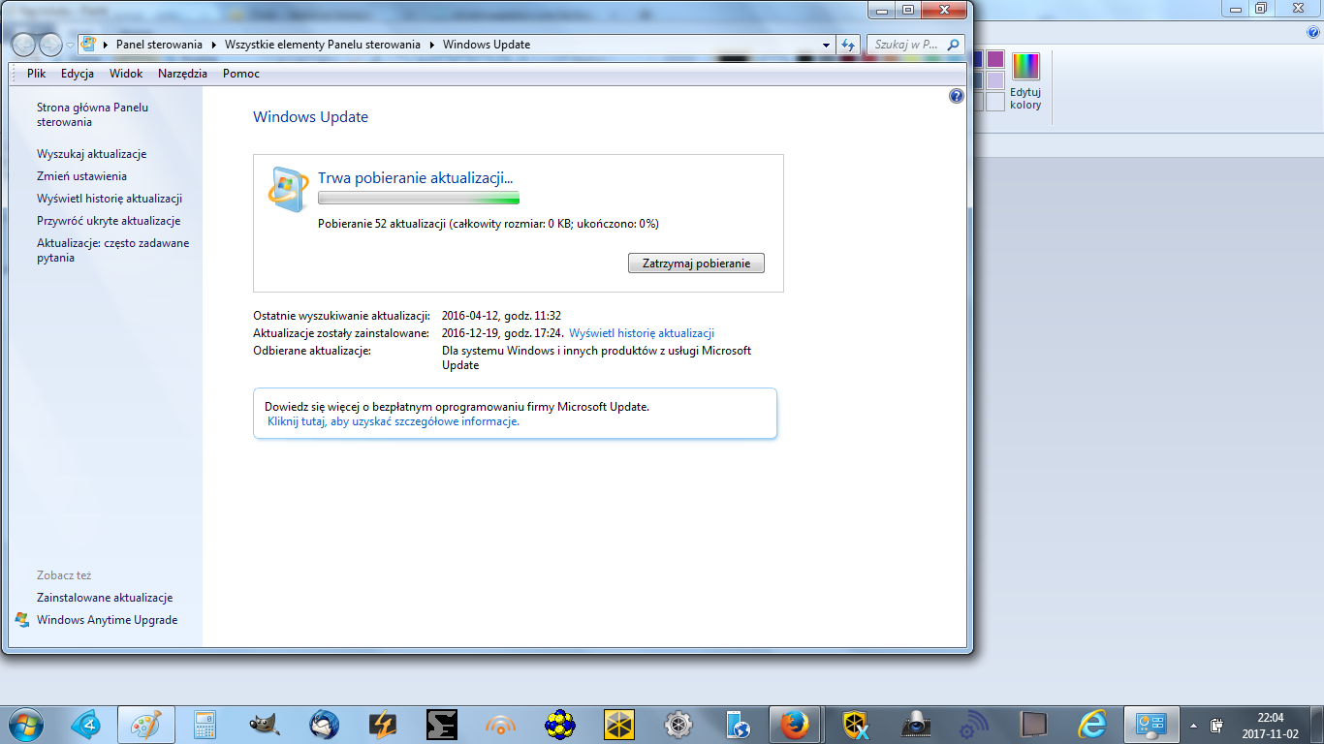
Task: Go back with the navigation Back arrow
Action: 24,45
